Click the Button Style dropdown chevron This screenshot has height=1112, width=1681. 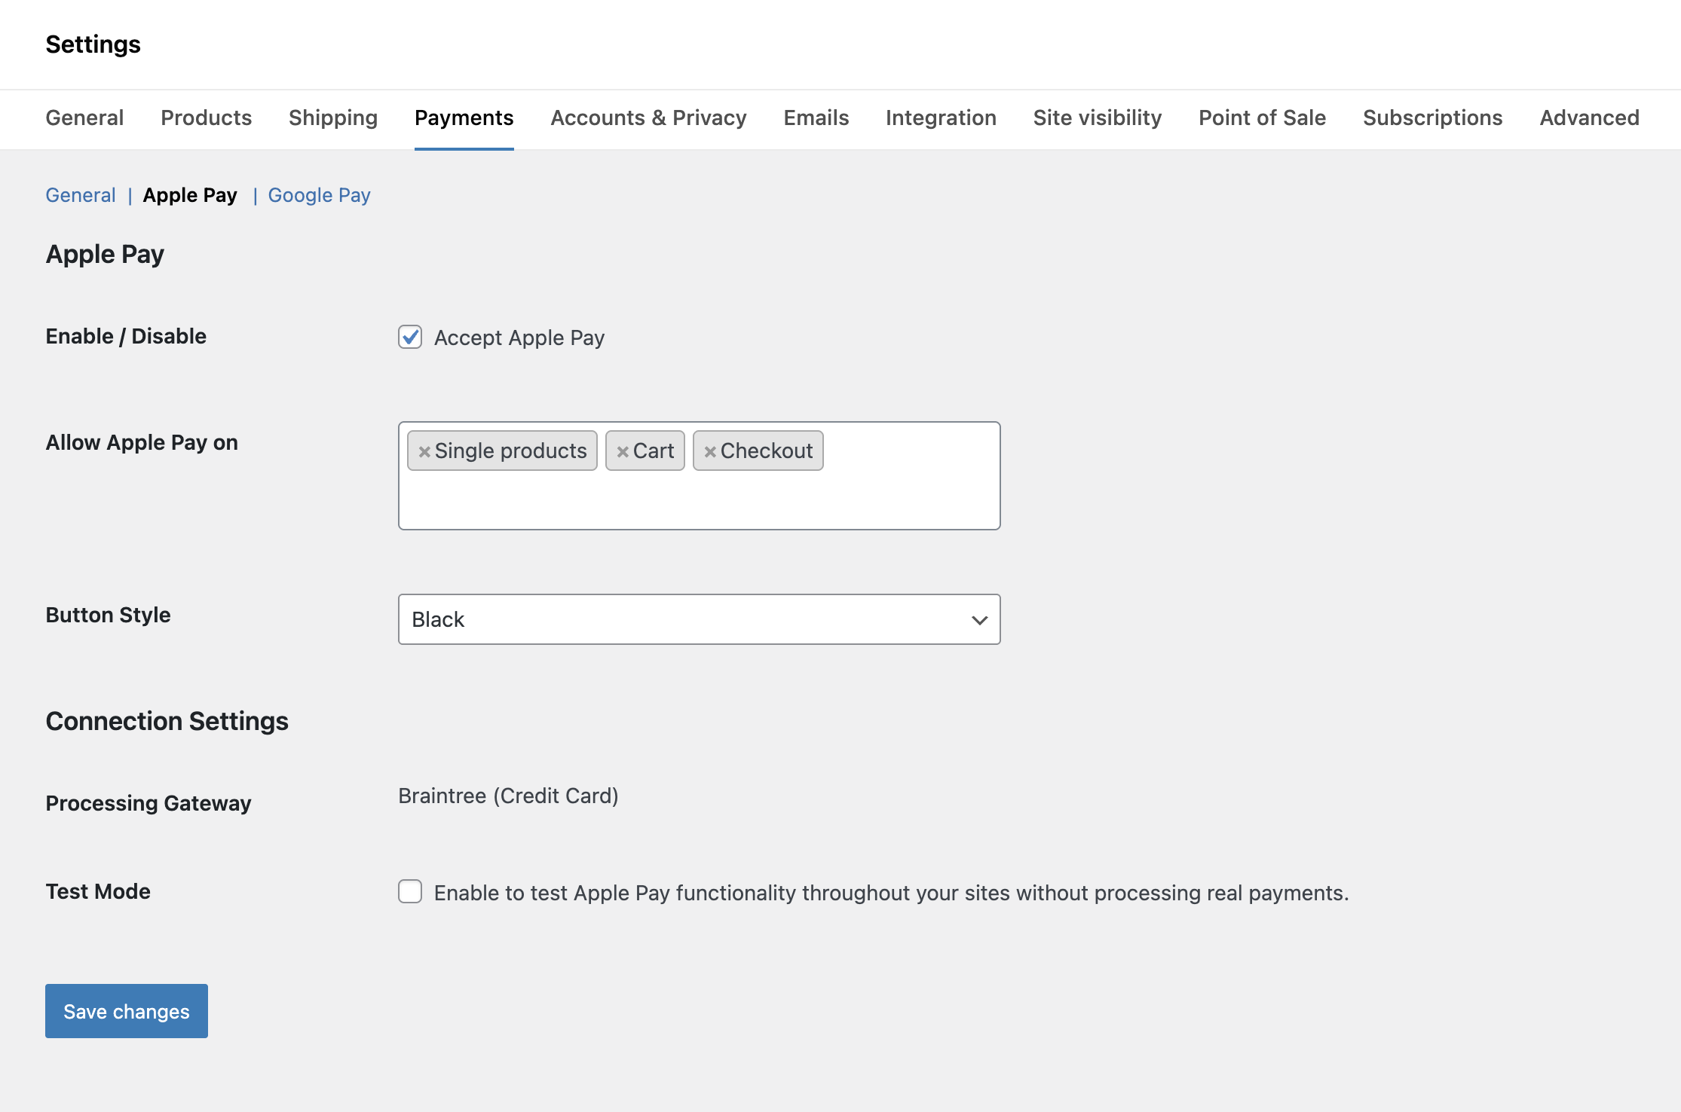pos(979,620)
